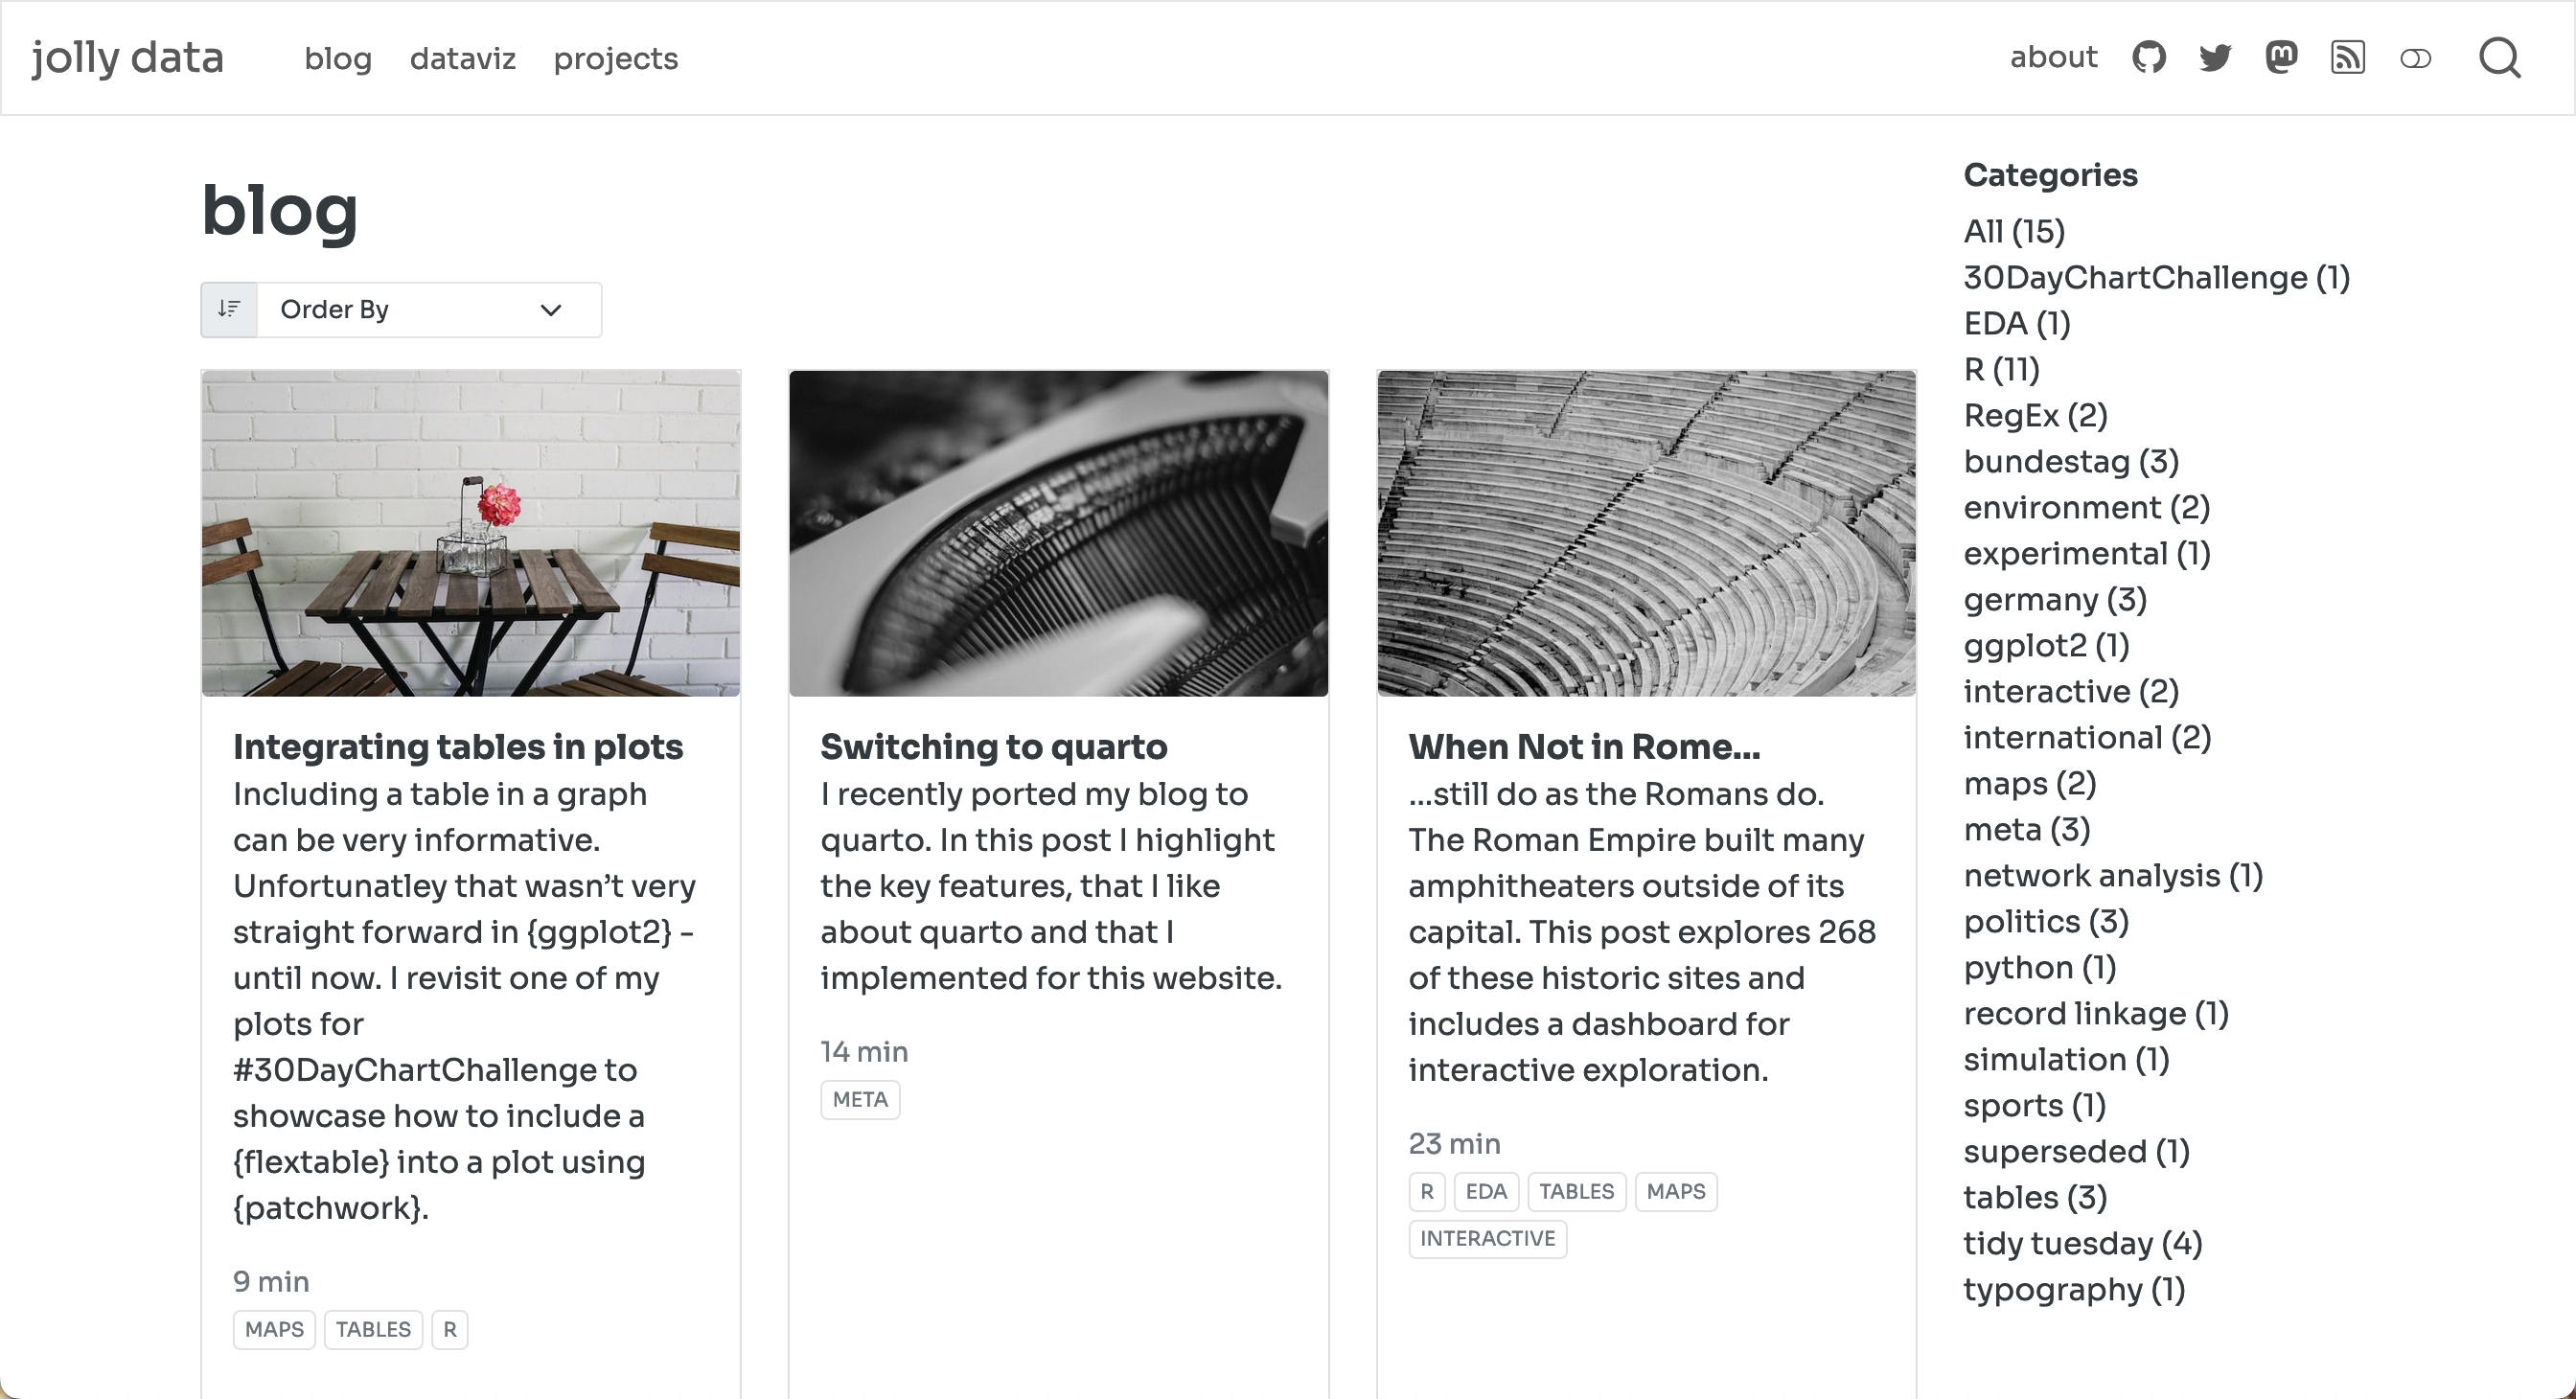Open the RSS feed icon
Screen dimensions: 2576x1399
pos(2348,58)
